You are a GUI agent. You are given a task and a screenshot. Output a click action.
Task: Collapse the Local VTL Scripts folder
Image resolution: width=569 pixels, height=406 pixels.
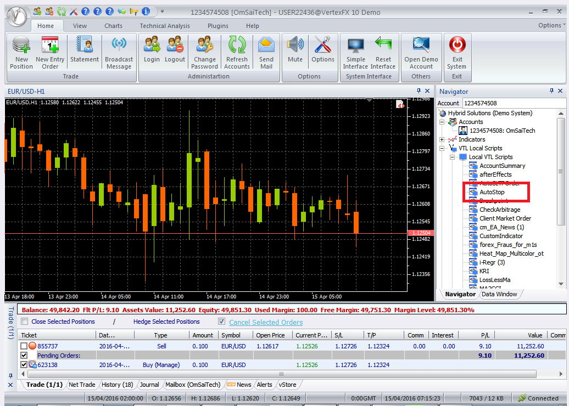(x=453, y=157)
